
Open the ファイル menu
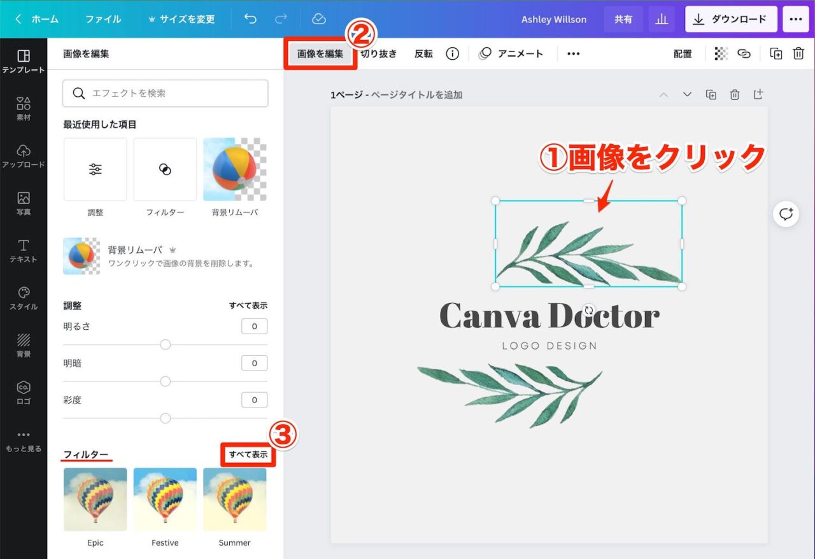pos(103,19)
